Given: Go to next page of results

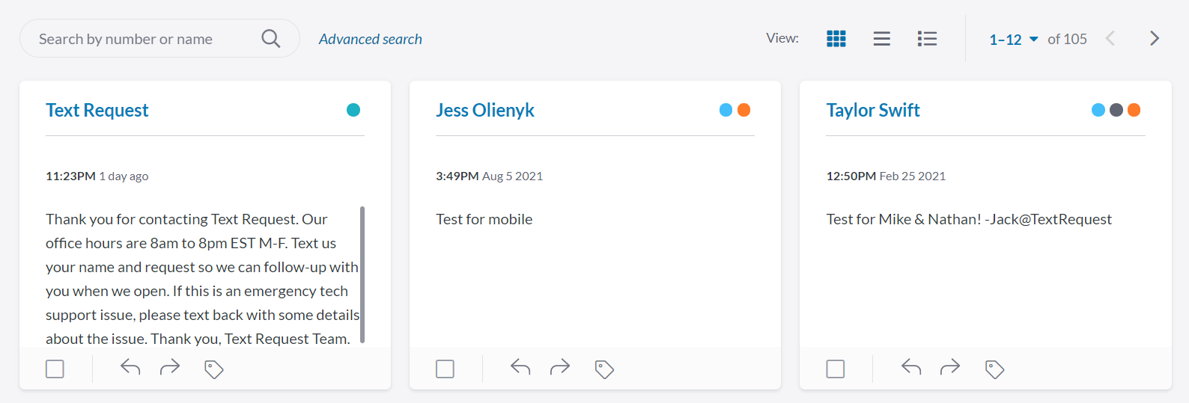Looking at the screenshot, I should [1154, 39].
